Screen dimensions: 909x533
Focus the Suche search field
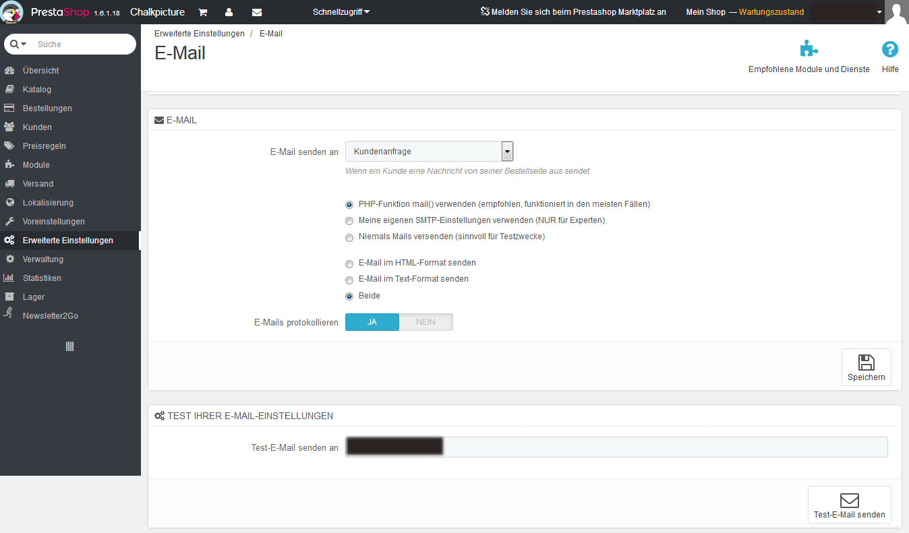(x=84, y=44)
